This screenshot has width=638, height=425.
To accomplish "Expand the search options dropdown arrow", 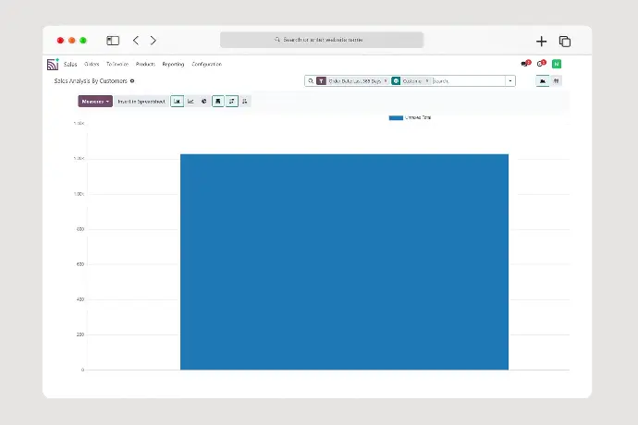I will point(510,81).
